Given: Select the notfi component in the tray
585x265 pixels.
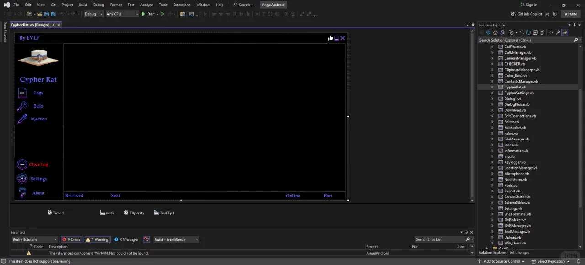Looking at the screenshot, I should coord(107,213).
